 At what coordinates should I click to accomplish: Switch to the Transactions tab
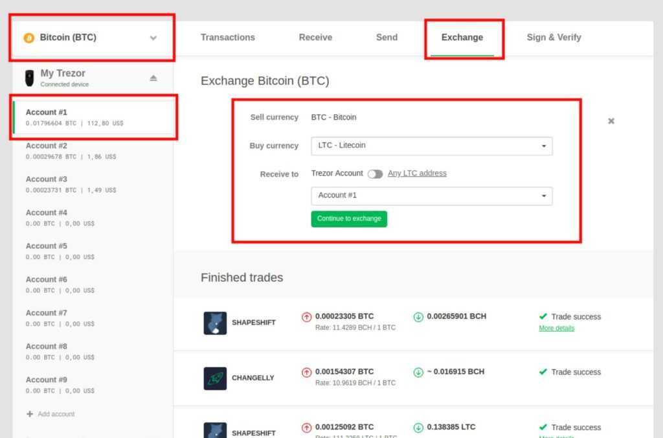pyautogui.click(x=227, y=38)
